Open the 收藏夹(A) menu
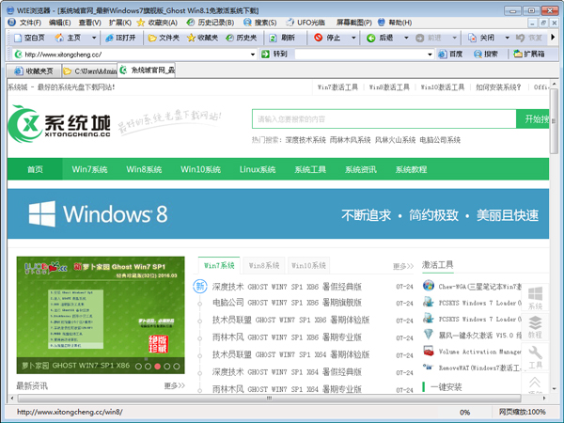 pos(158,23)
